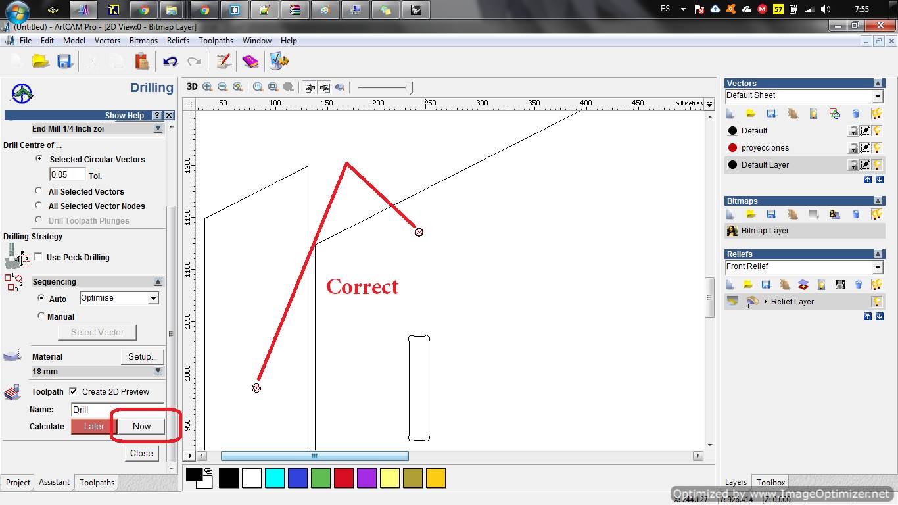Collapse the Vectors panel
Viewport: 898px width, 505px height.
click(x=878, y=84)
